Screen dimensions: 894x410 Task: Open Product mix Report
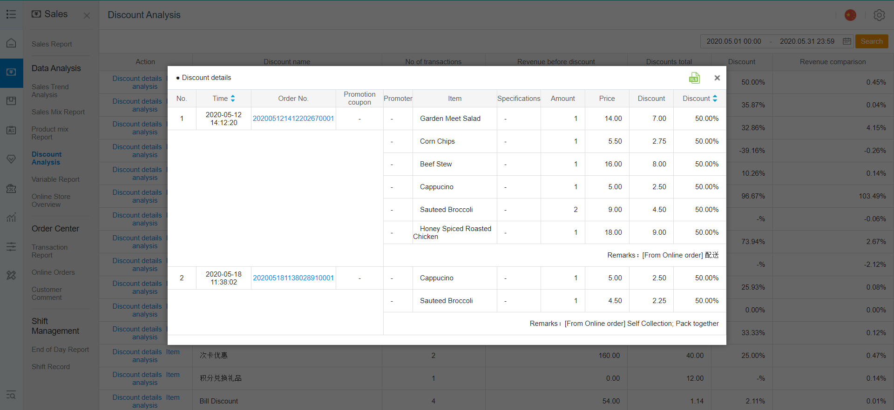[x=50, y=133]
